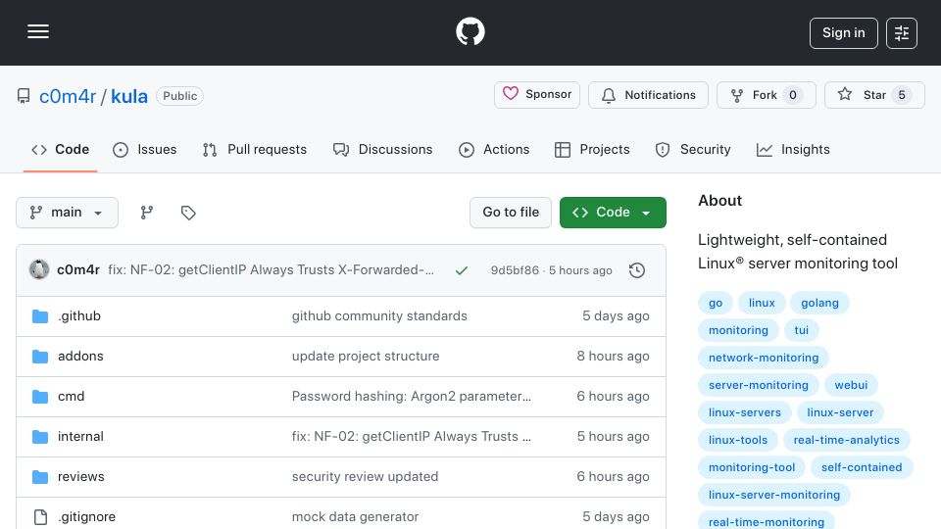Viewport: 941px width, 529px height.
Task: Expand the green Code dropdown
Action: [x=613, y=213]
